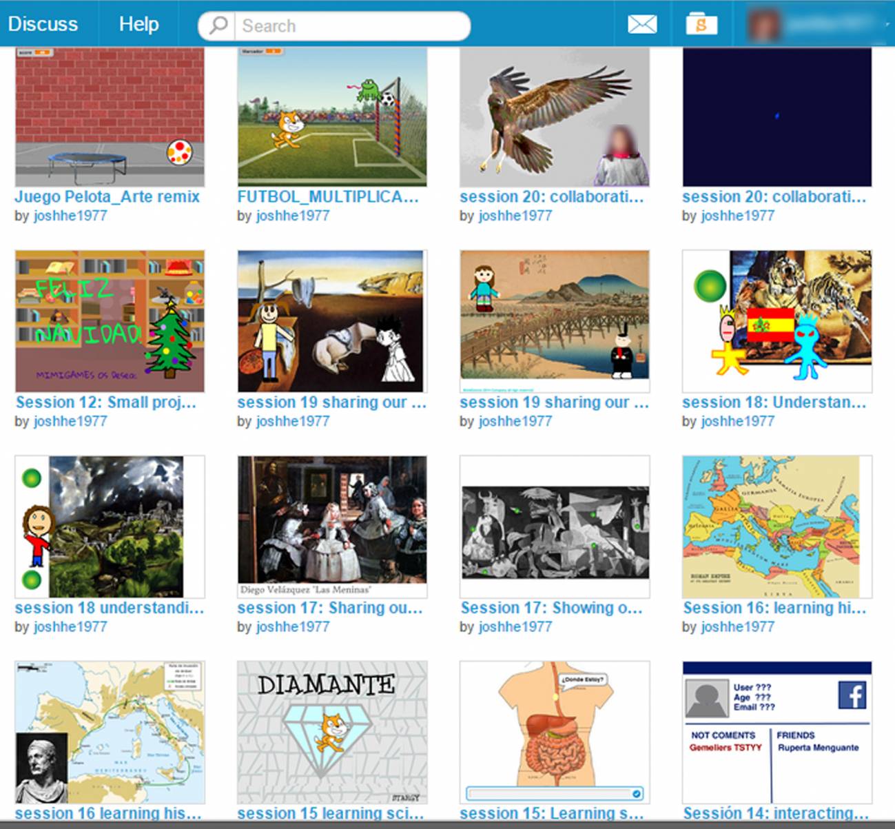Open joshhe1977 author link under Juego Pelota_Arte remix

coord(70,216)
